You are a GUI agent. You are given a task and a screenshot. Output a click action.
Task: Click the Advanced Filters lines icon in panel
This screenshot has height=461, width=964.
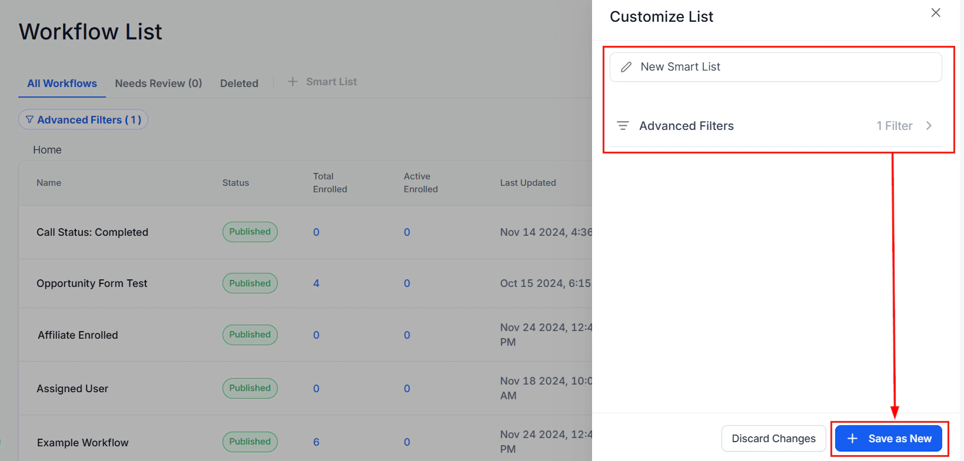click(623, 126)
